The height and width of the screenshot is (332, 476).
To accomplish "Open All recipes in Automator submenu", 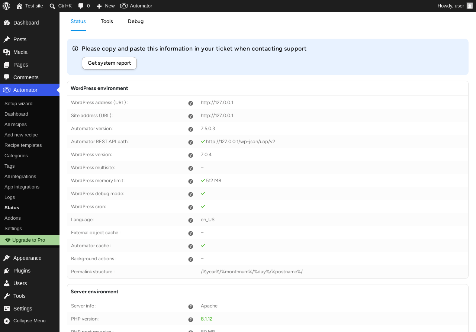I will tap(30, 124).
